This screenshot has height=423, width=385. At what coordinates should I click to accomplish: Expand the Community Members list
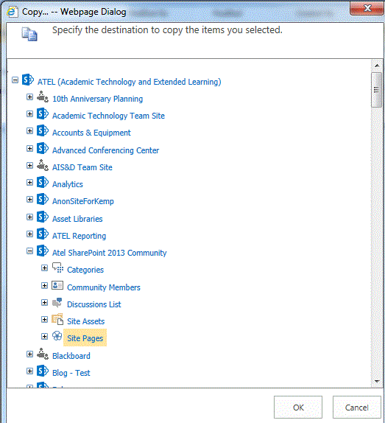click(x=45, y=285)
